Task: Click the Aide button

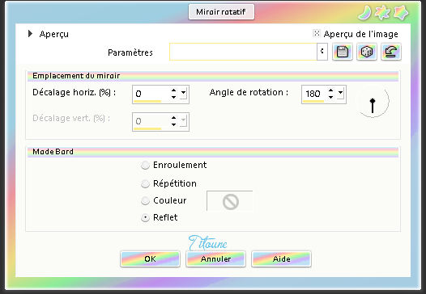Action: [x=282, y=258]
